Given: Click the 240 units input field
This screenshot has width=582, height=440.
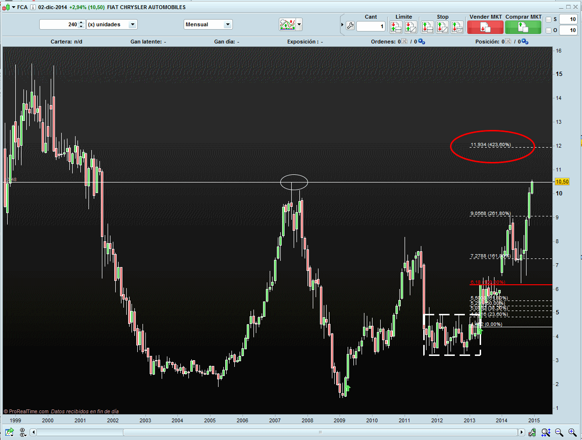Looking at the screenshot, I should click(58, 24).
